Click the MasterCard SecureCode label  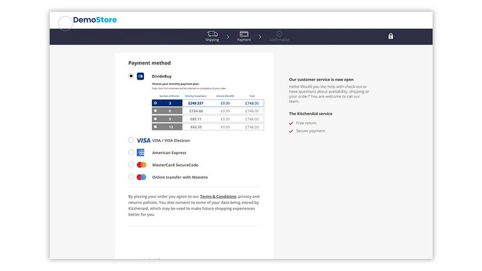tap(175, 165)
